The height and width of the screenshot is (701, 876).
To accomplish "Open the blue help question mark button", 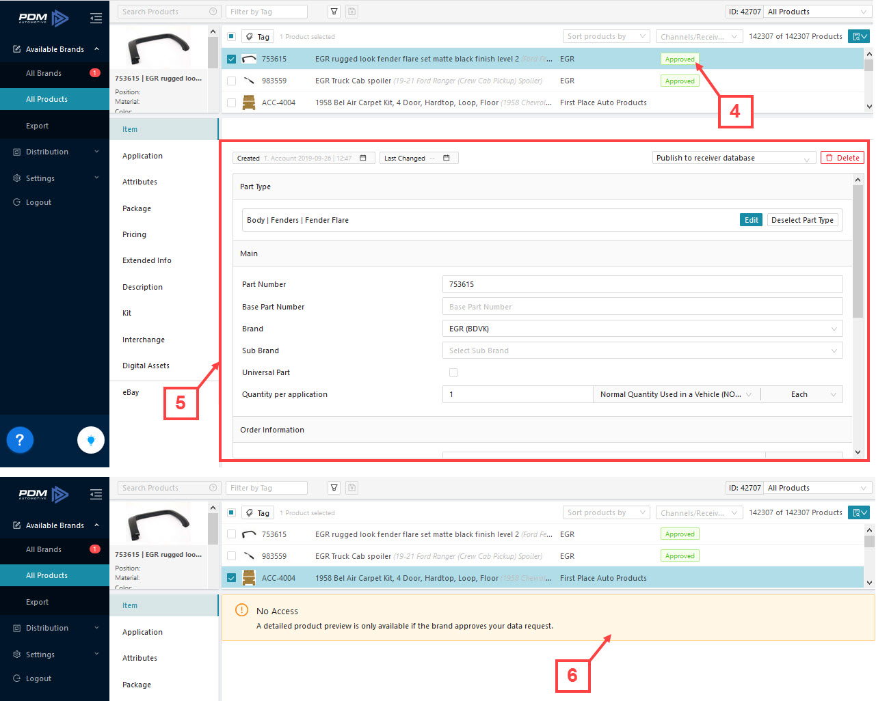I will click(x=20, y=440).
